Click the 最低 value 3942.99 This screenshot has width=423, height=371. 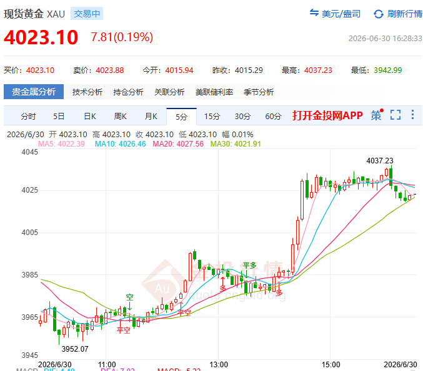pos(387,70)
